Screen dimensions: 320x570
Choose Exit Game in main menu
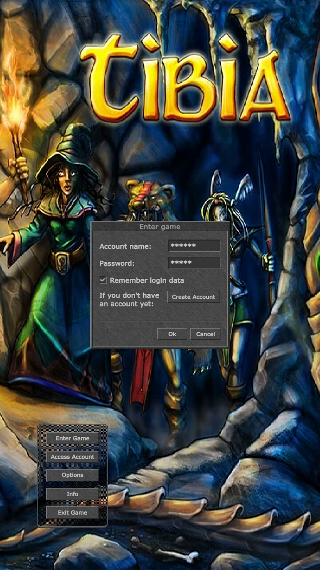click(72, 513)
